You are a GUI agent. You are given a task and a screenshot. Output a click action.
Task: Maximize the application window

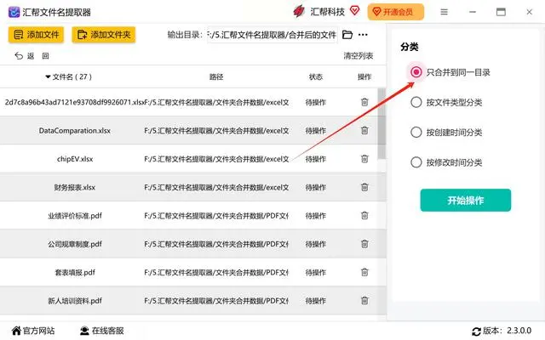(x=501, y=12)
